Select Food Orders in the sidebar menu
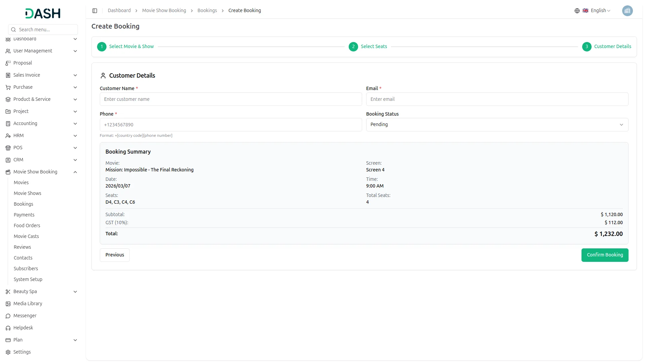 click(x=27, y=225)
